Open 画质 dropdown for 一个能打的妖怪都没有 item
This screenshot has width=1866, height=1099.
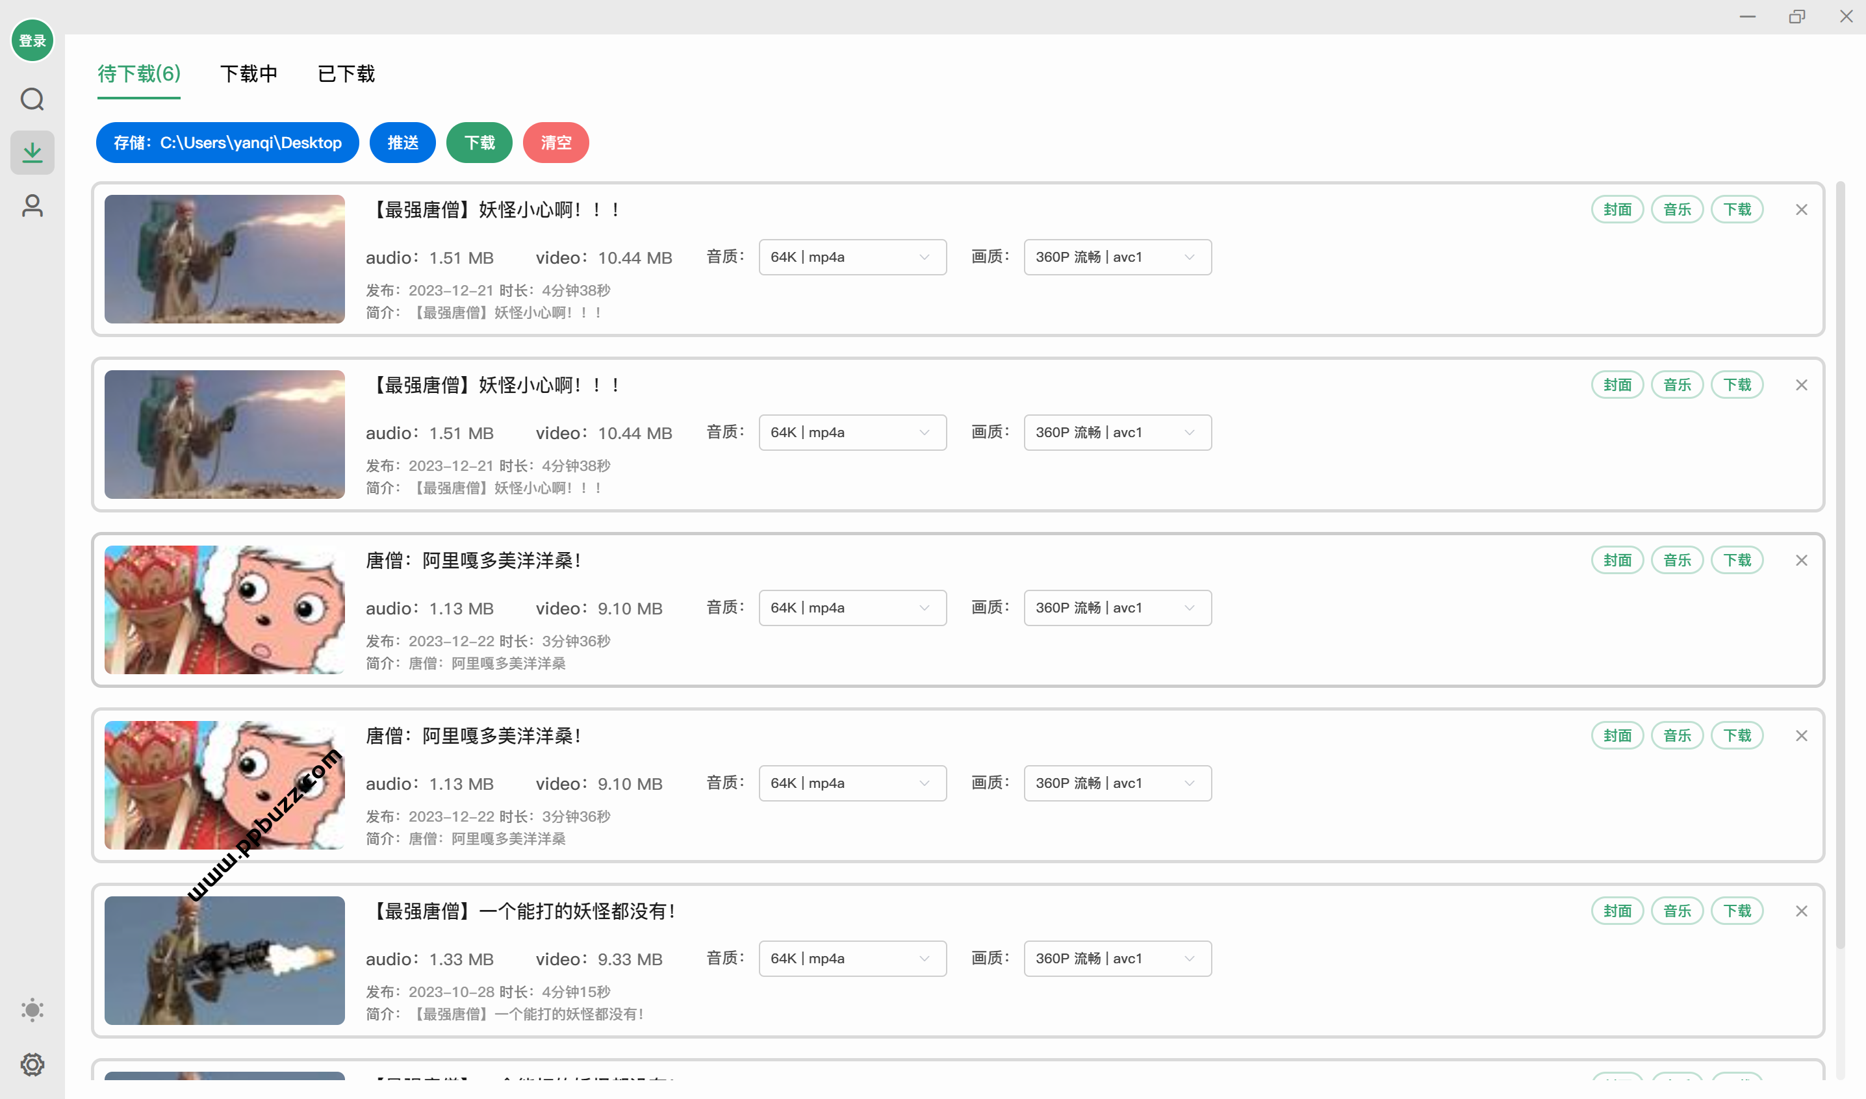click(1118, 958)
